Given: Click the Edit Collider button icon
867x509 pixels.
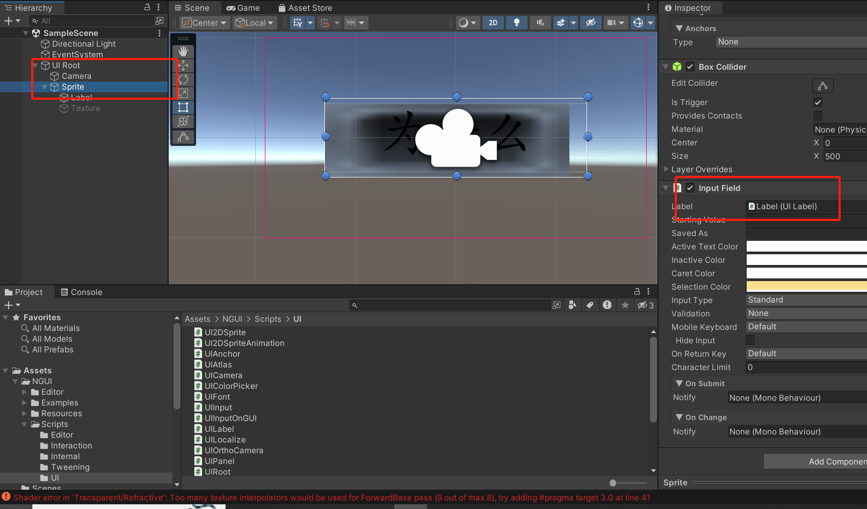Looking at the screenshot, I should point(822,86).
